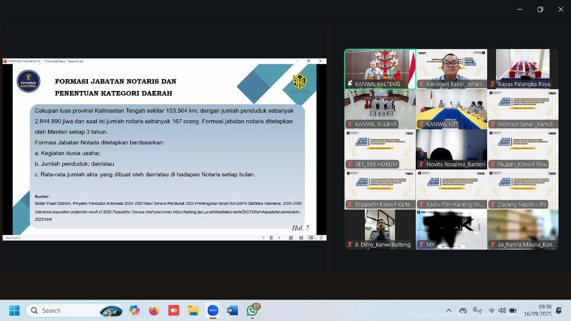
Task: Toggle the do-not-disturb notification bell
Action: tap(559, 310)
